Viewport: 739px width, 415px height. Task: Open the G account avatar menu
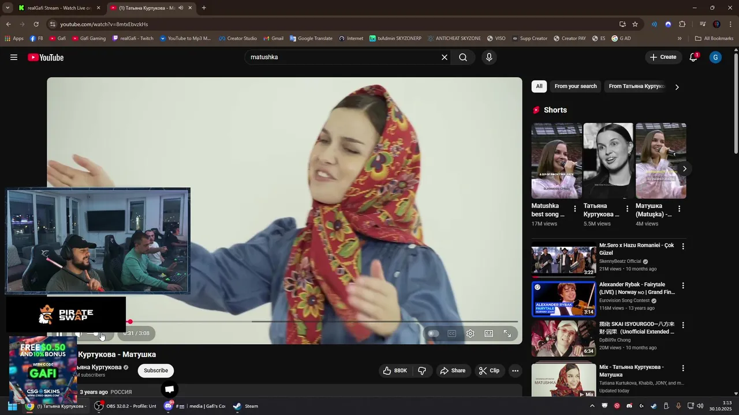point(715,57)
